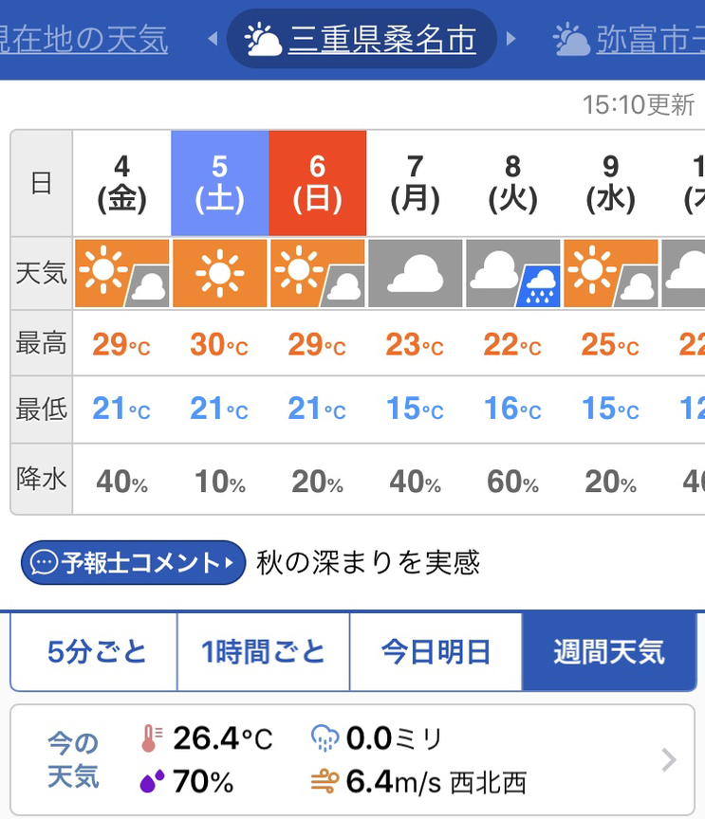This screenshot has height=819, width=705.
Task: Go to next location with right arrow
Action: point(511,40)
